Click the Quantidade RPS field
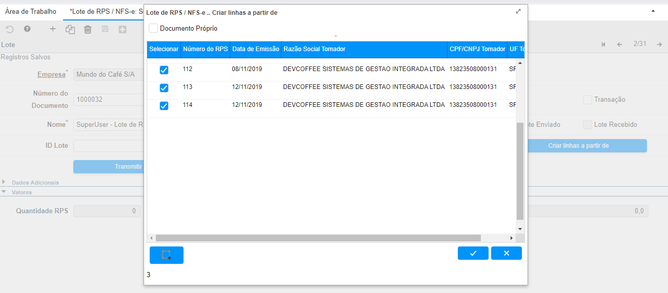668x293 pixels. 107,211
